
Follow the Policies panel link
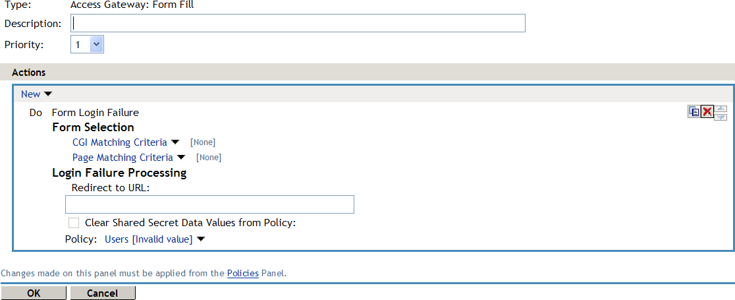[242, 272]
